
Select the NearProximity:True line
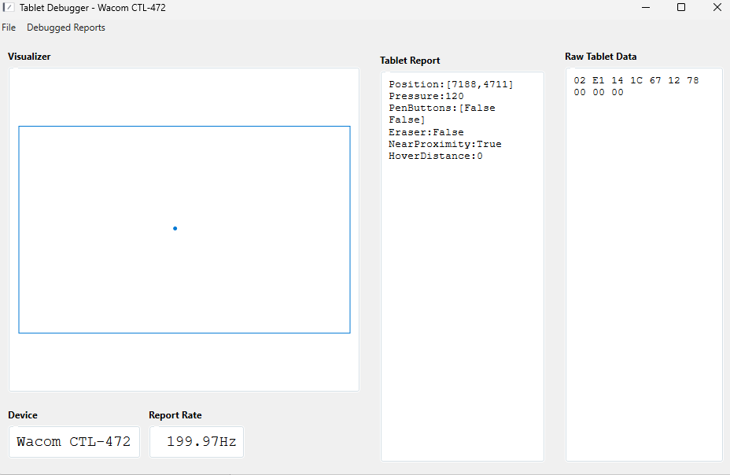click(445, 144)
